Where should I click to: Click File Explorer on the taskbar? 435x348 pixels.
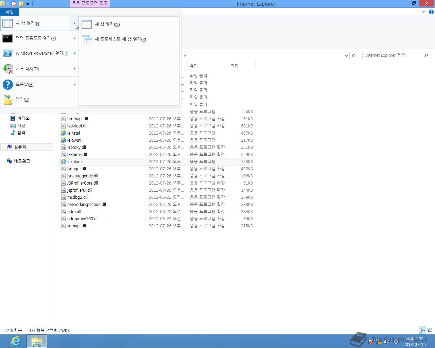37,341
